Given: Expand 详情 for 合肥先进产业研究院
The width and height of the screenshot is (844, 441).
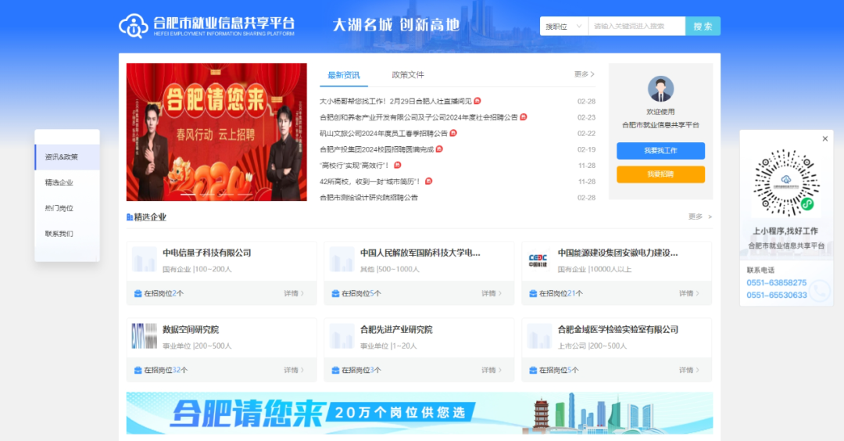Looking at the screenshot, I should pyautogui.click(x=492, y=370).
